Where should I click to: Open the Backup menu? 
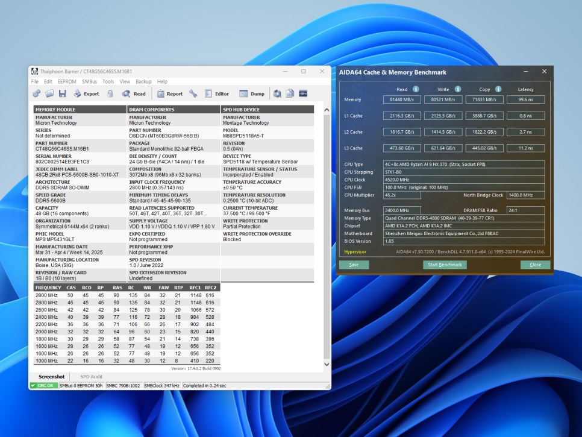click(143, 82)
